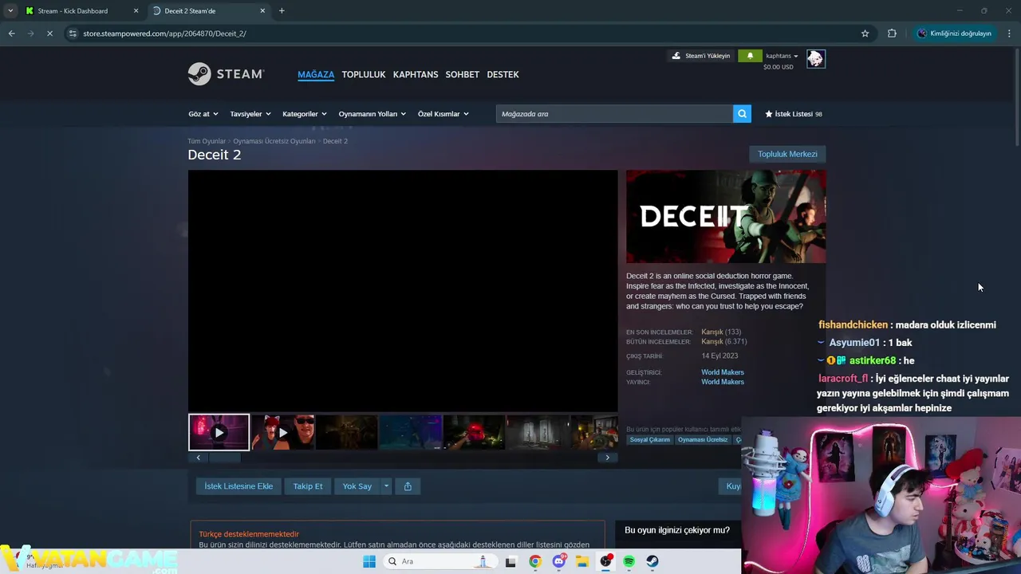Close the Deceit 2 Steam tab
This screenshot has width=1021, height=574.
[262, 11]
